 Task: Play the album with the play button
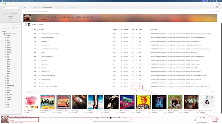[x=26, y=25]
